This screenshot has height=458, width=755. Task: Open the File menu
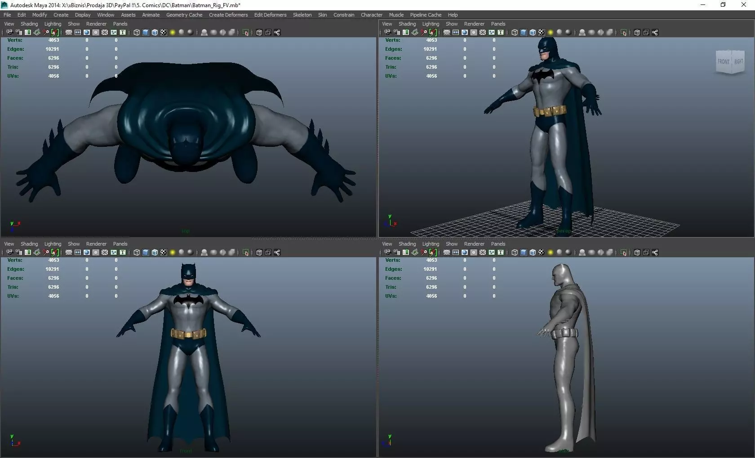point(7,15)
